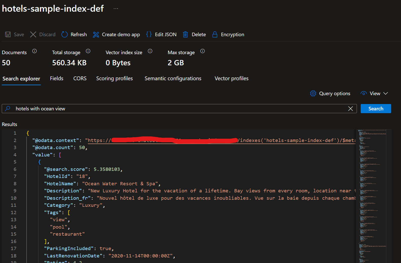Click the Save disk icon

(8, 34)
